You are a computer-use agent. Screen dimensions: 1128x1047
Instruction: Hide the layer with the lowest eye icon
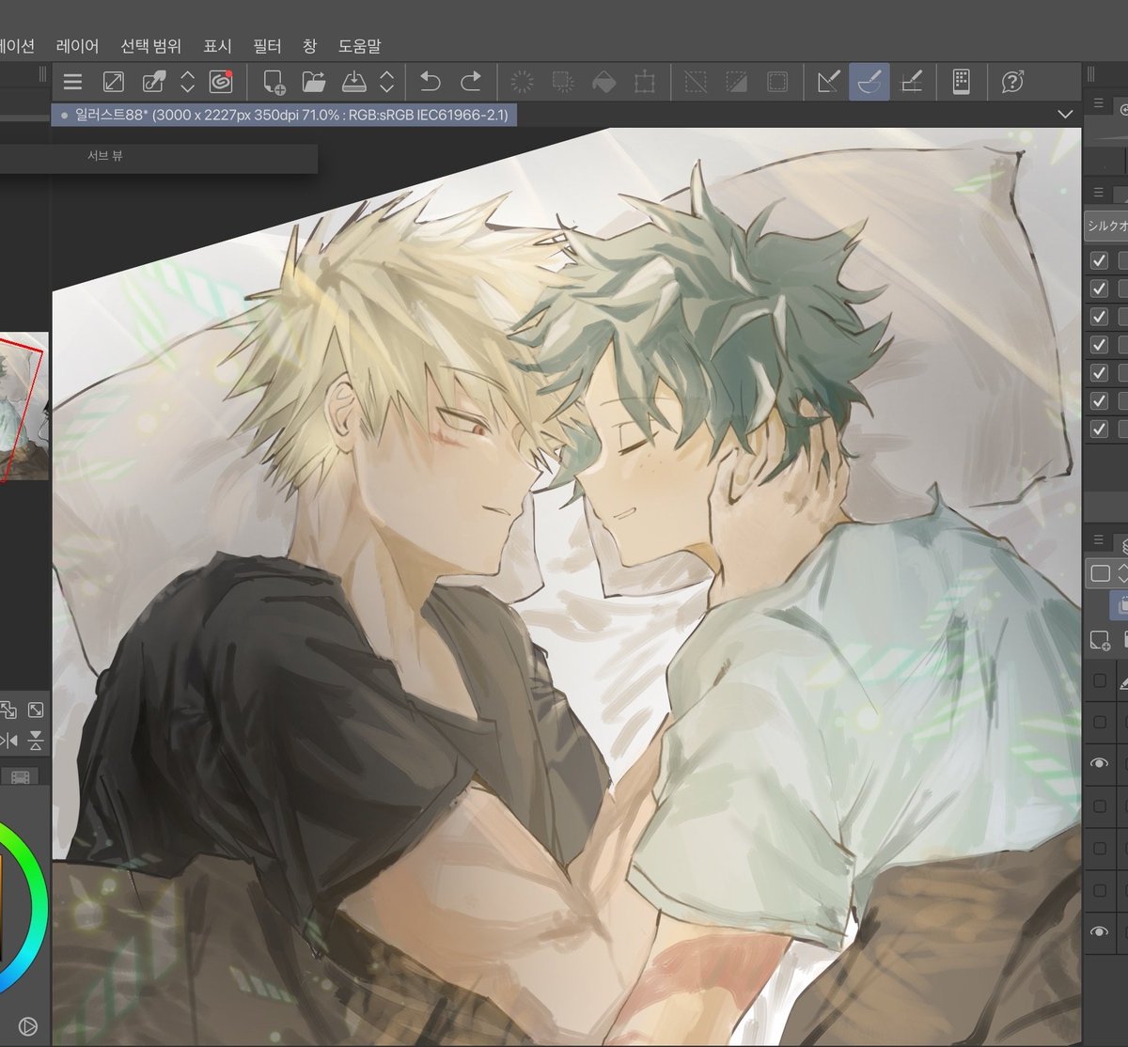1099,931
